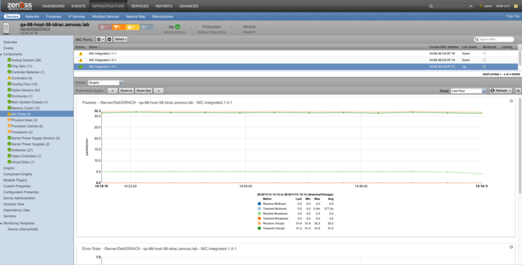Screen dimensions: 522x265
Task: Click the pop-out icon beside Refresh
Action: (518, 91)
